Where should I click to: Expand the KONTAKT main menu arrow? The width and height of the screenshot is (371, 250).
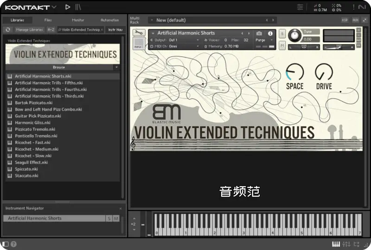(x=54, y=7)
